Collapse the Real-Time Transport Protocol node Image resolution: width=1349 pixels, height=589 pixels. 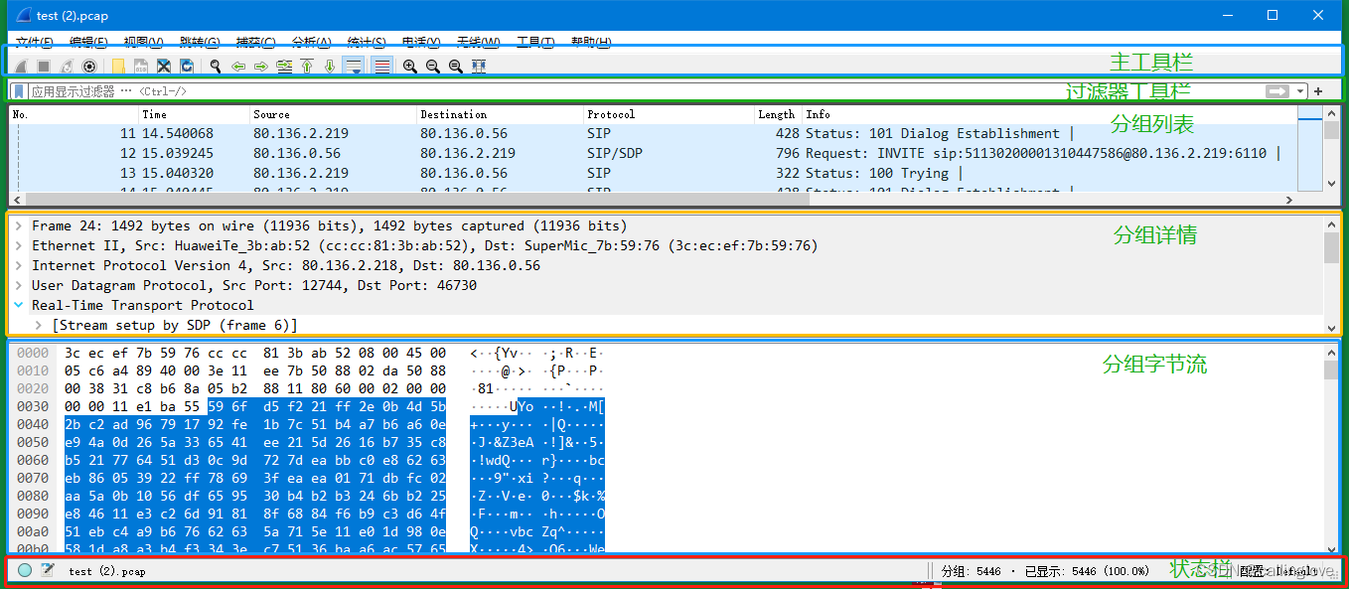pyautogui.click(x=19, y=305)
